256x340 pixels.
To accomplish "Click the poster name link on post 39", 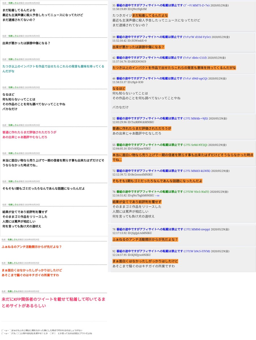I will click(149, 37).
